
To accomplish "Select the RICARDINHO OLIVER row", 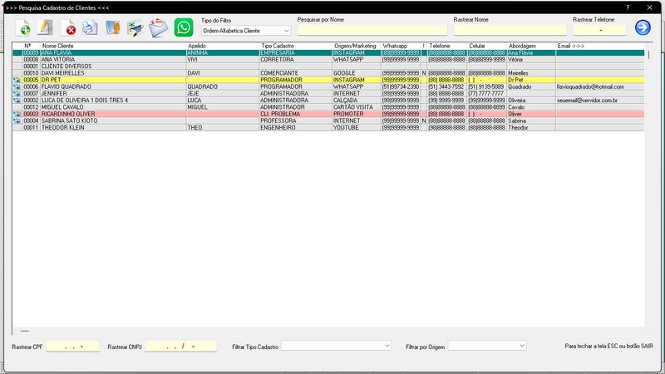I will (x=328, y=114).
